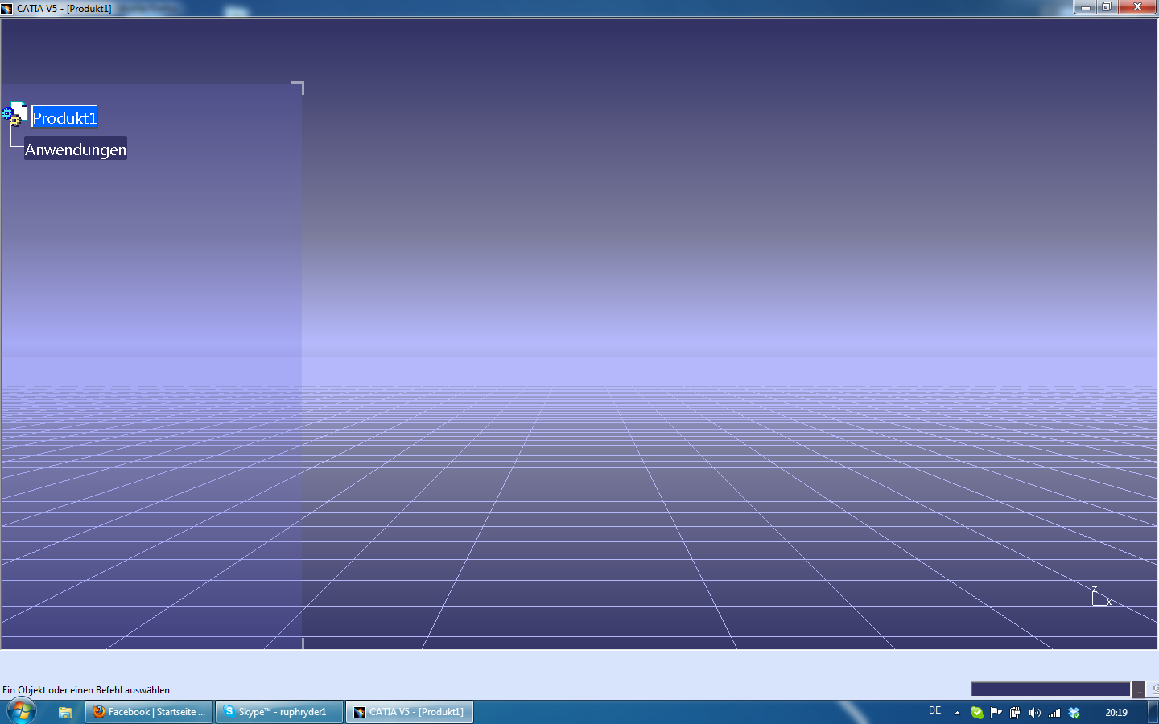Click the network signal bars icon
This screenshot has width=1159, height=724.
1054,713
